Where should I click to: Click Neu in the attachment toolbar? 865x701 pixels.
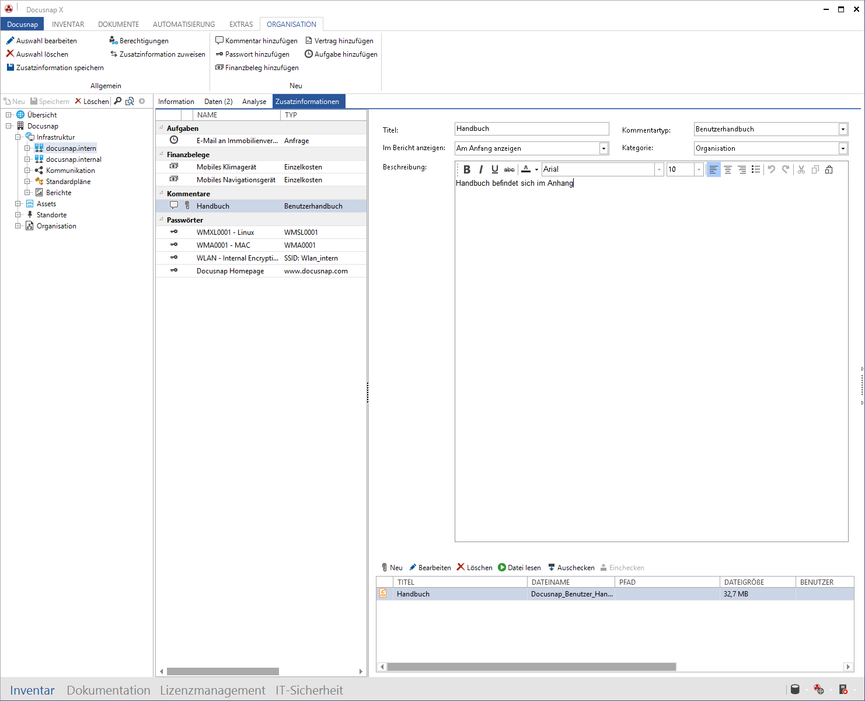(392, 568)
